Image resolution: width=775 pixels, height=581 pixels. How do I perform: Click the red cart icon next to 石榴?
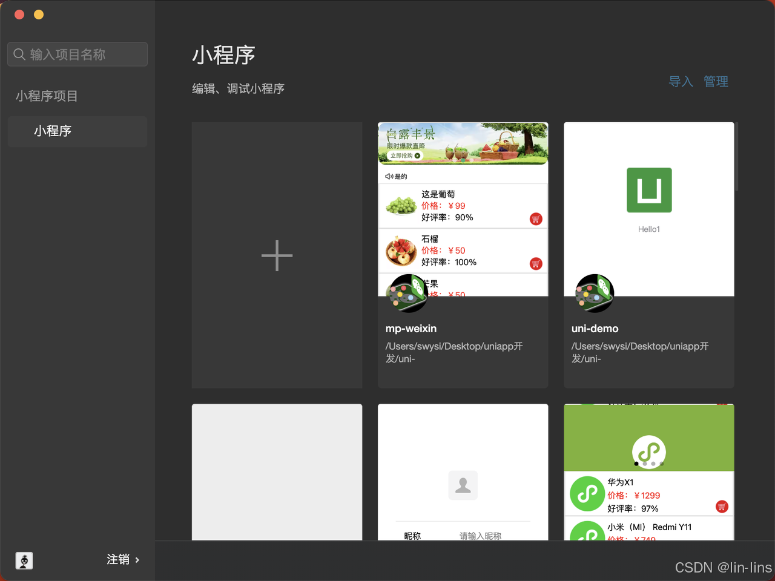click(x=535, y=264)
